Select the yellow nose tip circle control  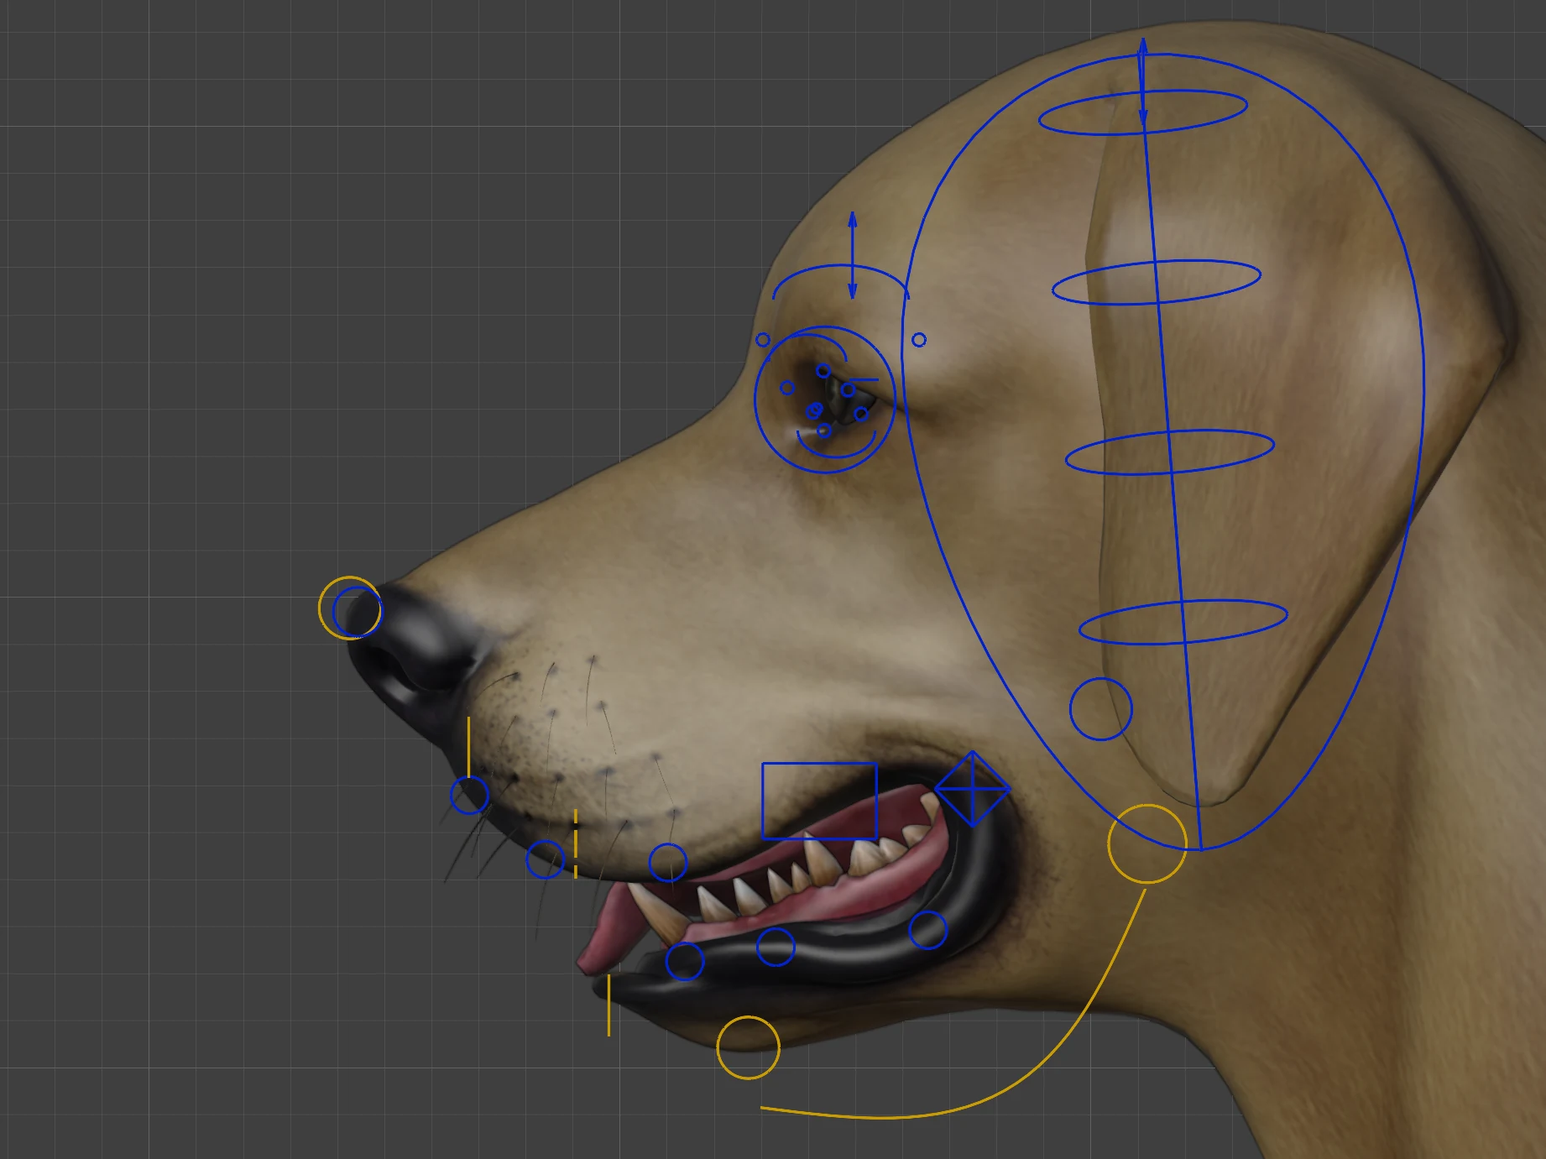[350, 608]
